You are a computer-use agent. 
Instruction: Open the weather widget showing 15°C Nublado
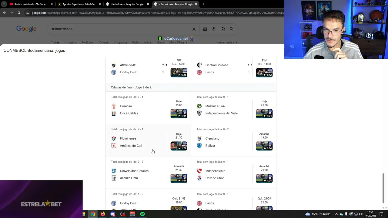[318, 214]
